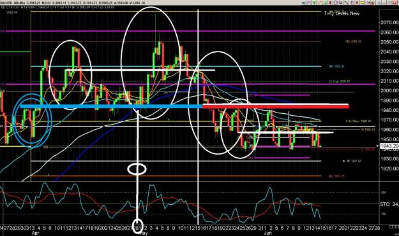Choose the red vertical ellipse drawing tool
399x236 pixels.
[330, 3]
